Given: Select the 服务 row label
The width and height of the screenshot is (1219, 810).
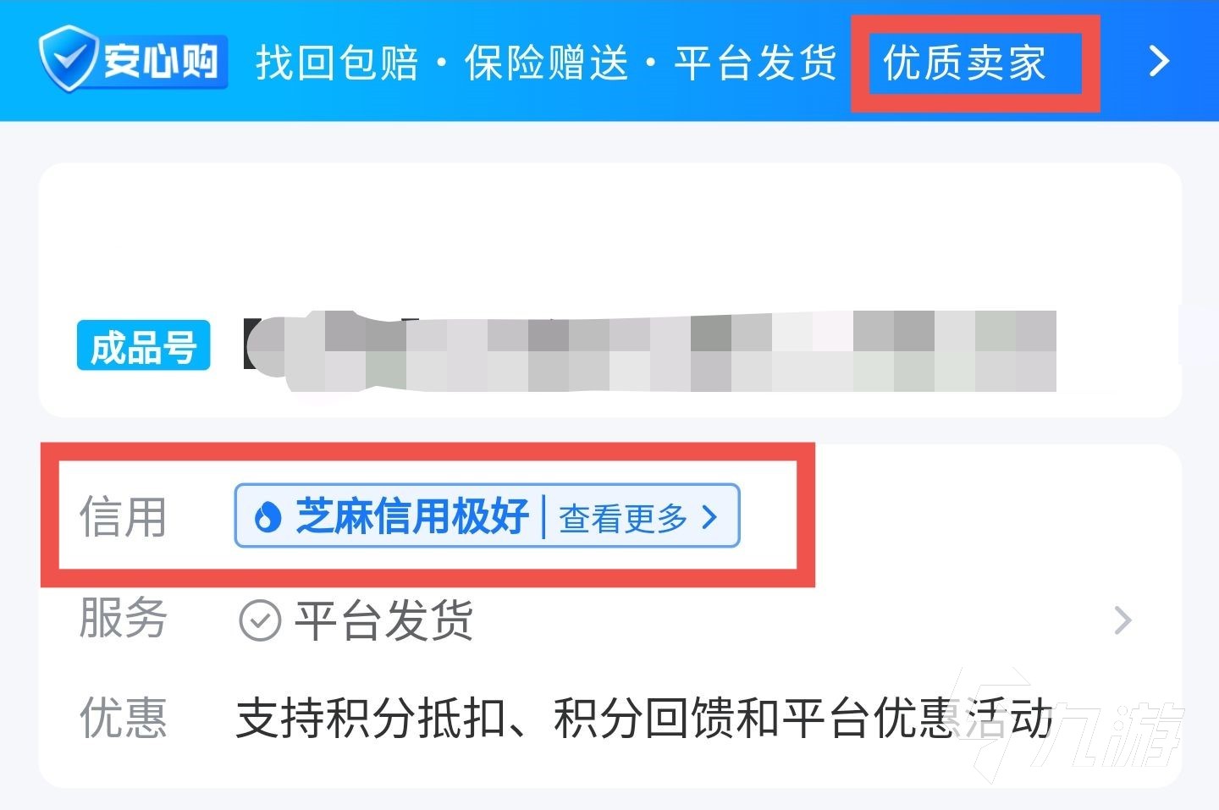Looking at the screenshot, I should click(x=123, y=618).
